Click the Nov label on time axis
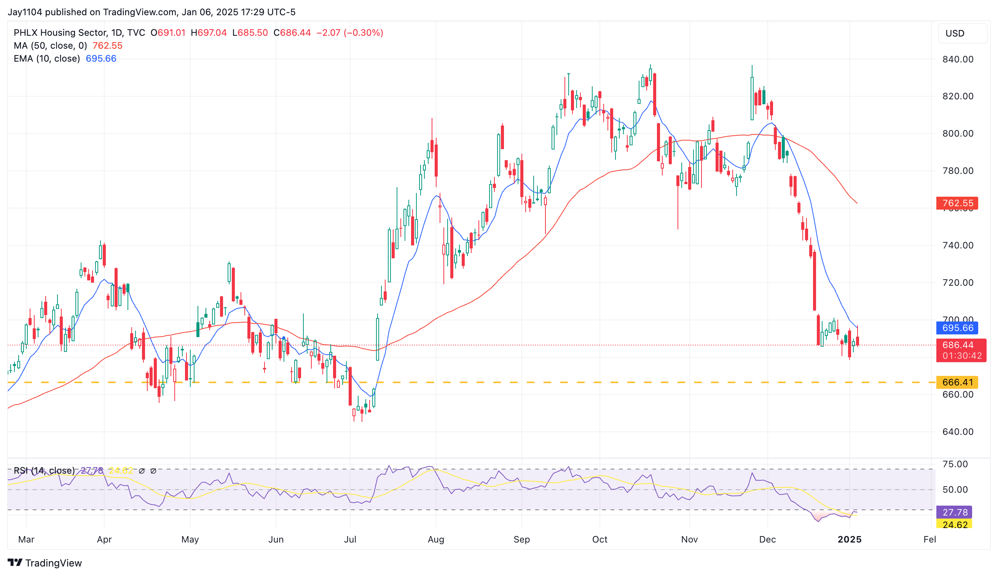Viewport: 998px width, 576px height. click(689, 539)
